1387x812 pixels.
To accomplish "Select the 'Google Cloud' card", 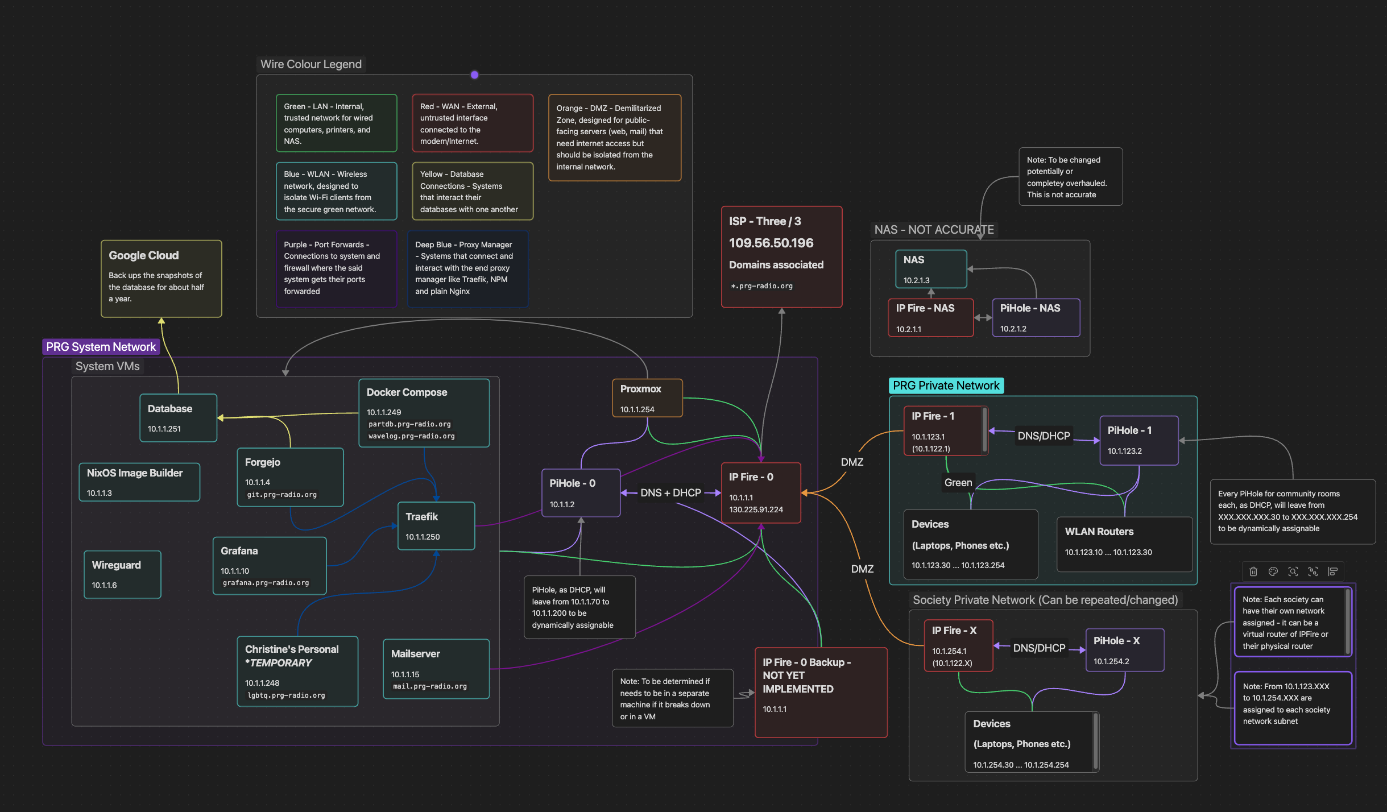I will pyautogui.click(x=162, y=279).
